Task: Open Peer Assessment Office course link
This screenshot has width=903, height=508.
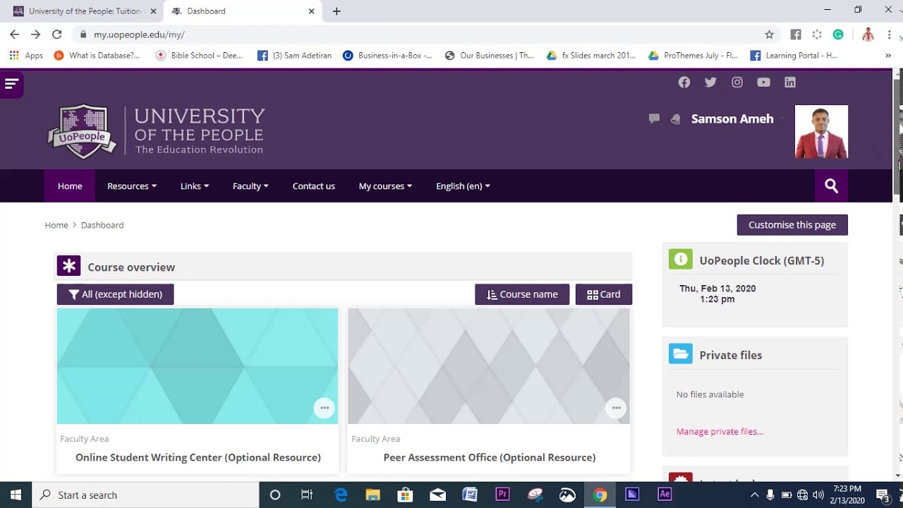Action: (490, 457)
